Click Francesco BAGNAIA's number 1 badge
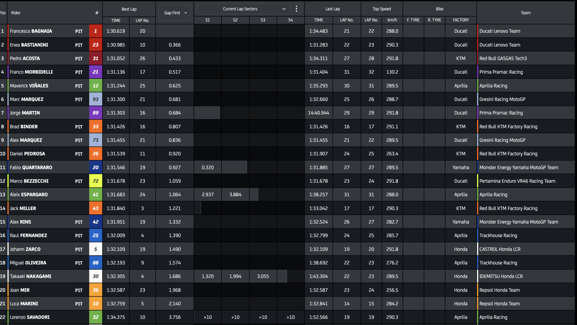The height and width of the screenshot is (325, 577). (x=95, y=31)
